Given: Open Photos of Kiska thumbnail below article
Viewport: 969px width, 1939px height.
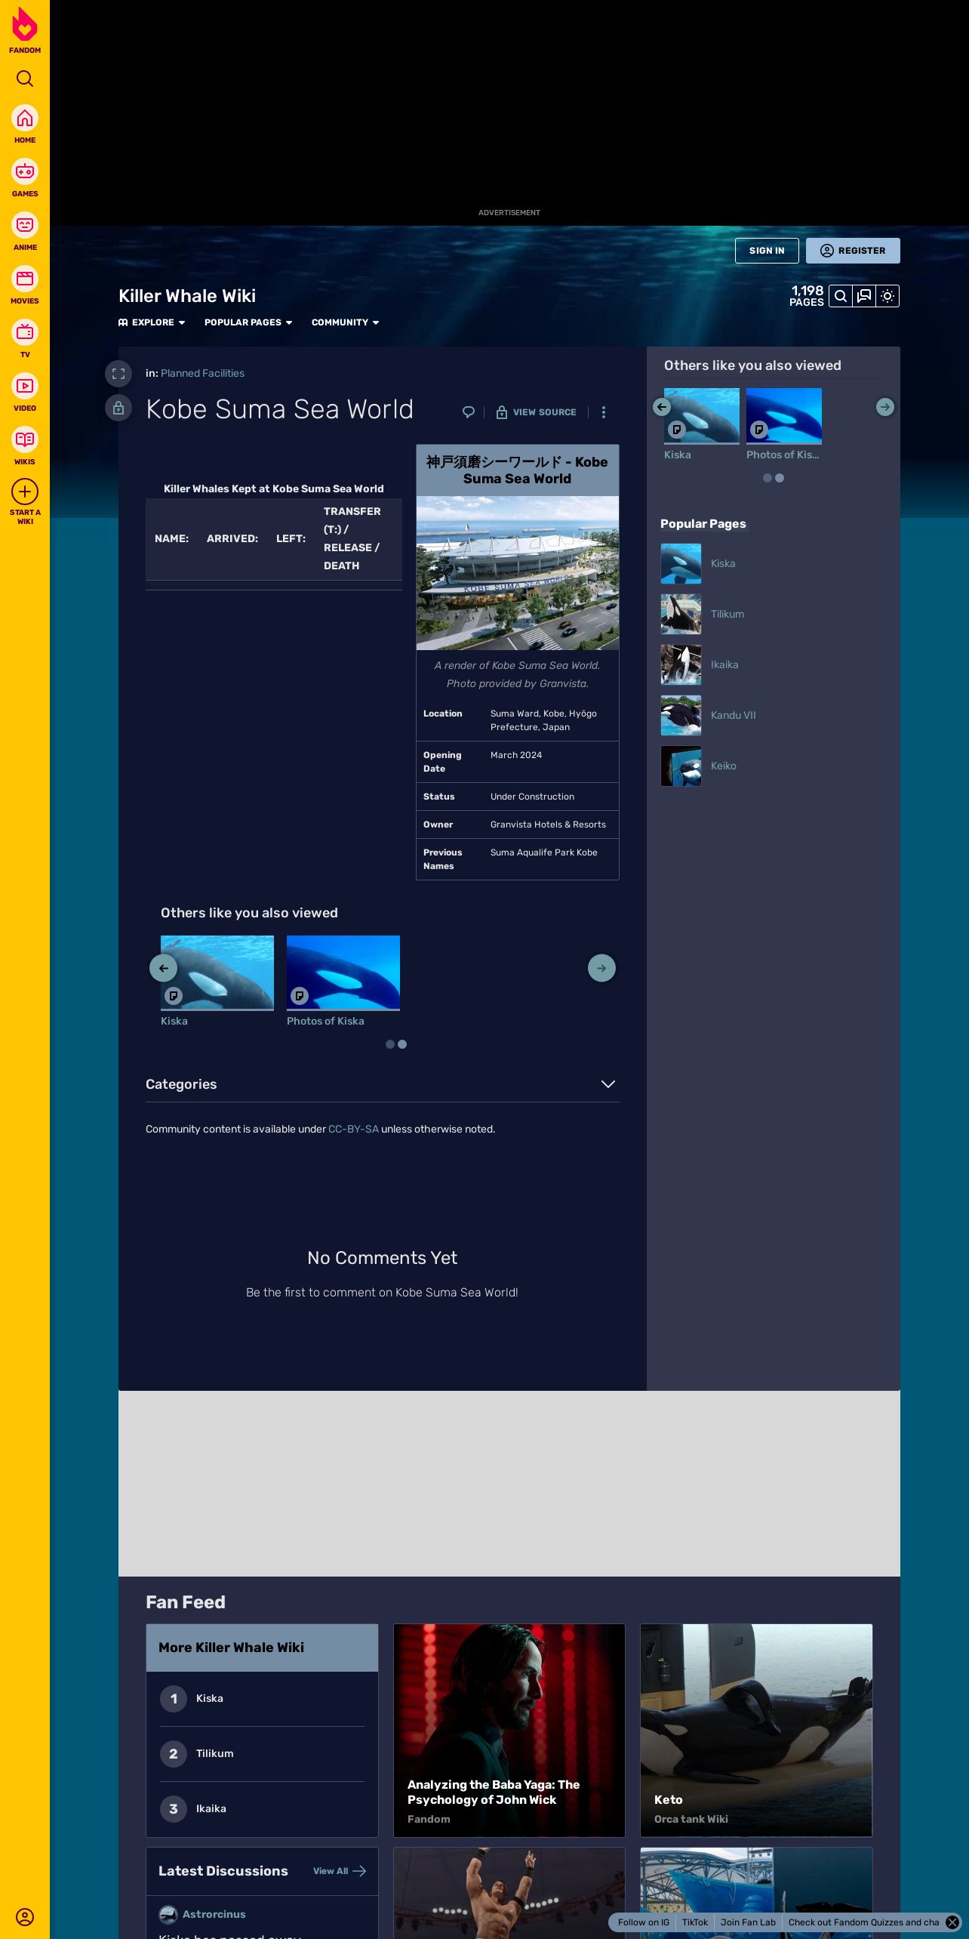Looking at the screenshot, I should 343,973.
